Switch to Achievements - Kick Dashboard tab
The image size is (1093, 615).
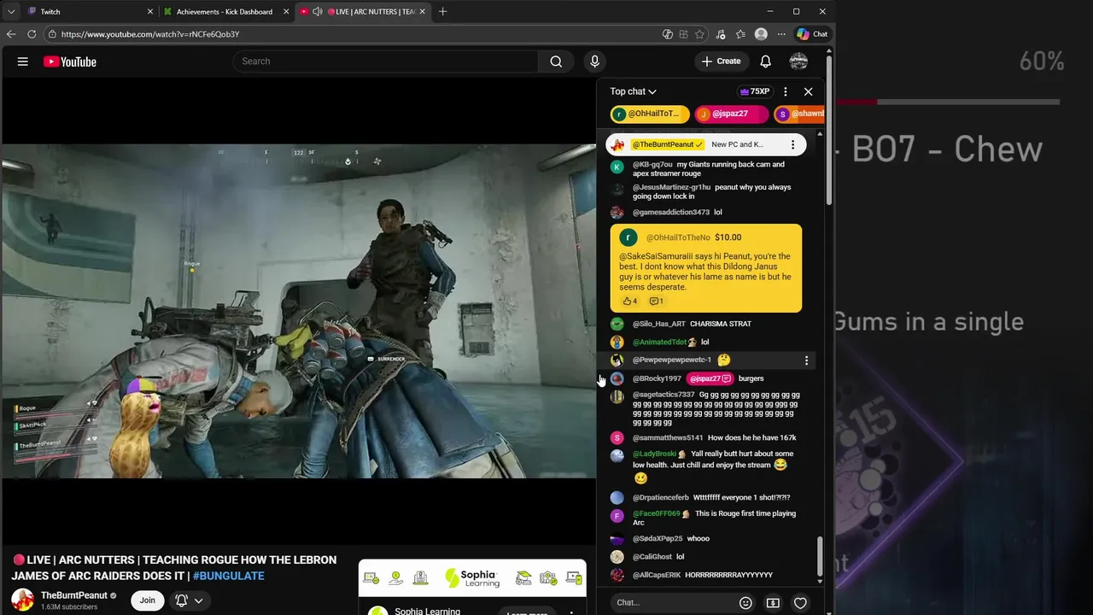(x=225, y=12)
